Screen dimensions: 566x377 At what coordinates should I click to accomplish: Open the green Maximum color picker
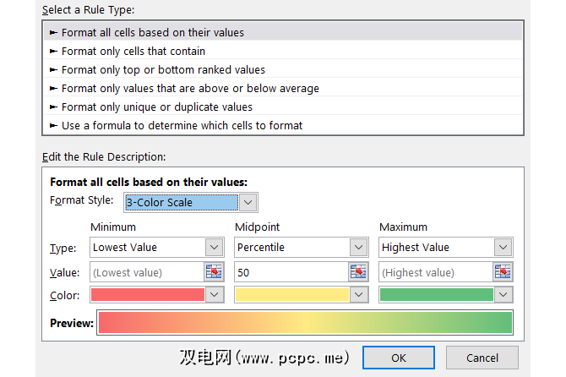click(x=503, y=295)
